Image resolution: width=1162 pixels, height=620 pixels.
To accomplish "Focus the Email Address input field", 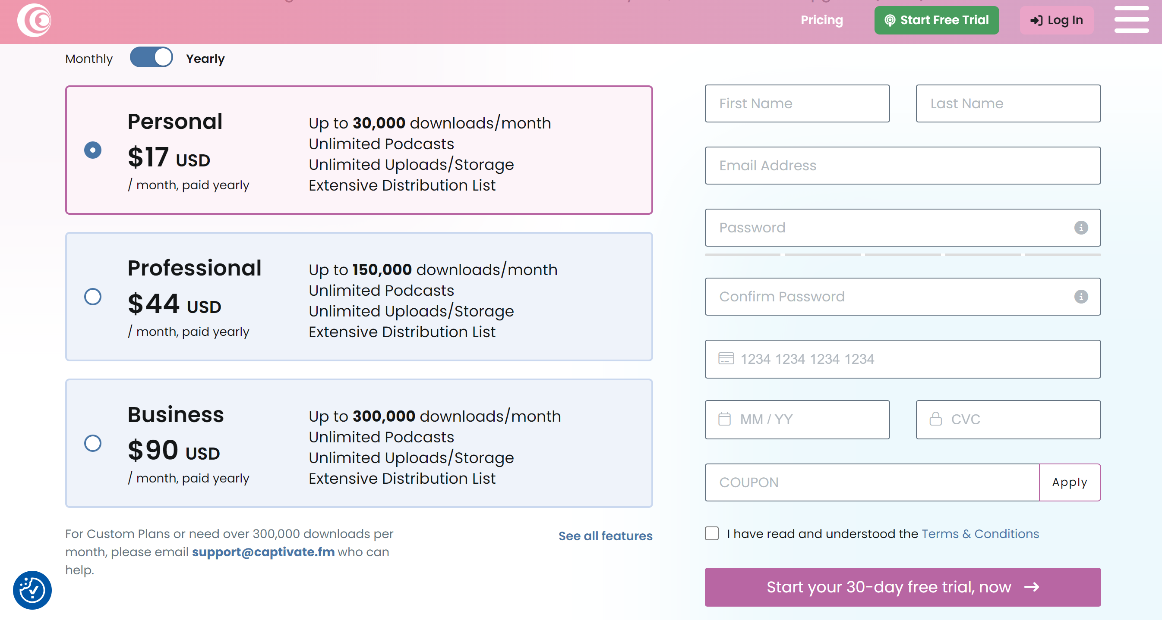I will pyautogui.click(x=902, y=166).
